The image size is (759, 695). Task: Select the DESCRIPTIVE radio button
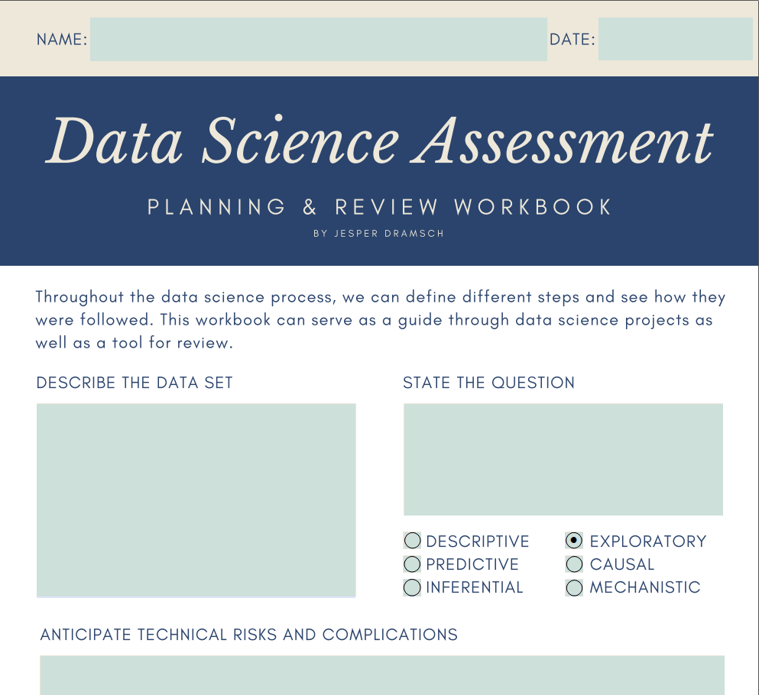pyautogui.click(x=412, y=540)
